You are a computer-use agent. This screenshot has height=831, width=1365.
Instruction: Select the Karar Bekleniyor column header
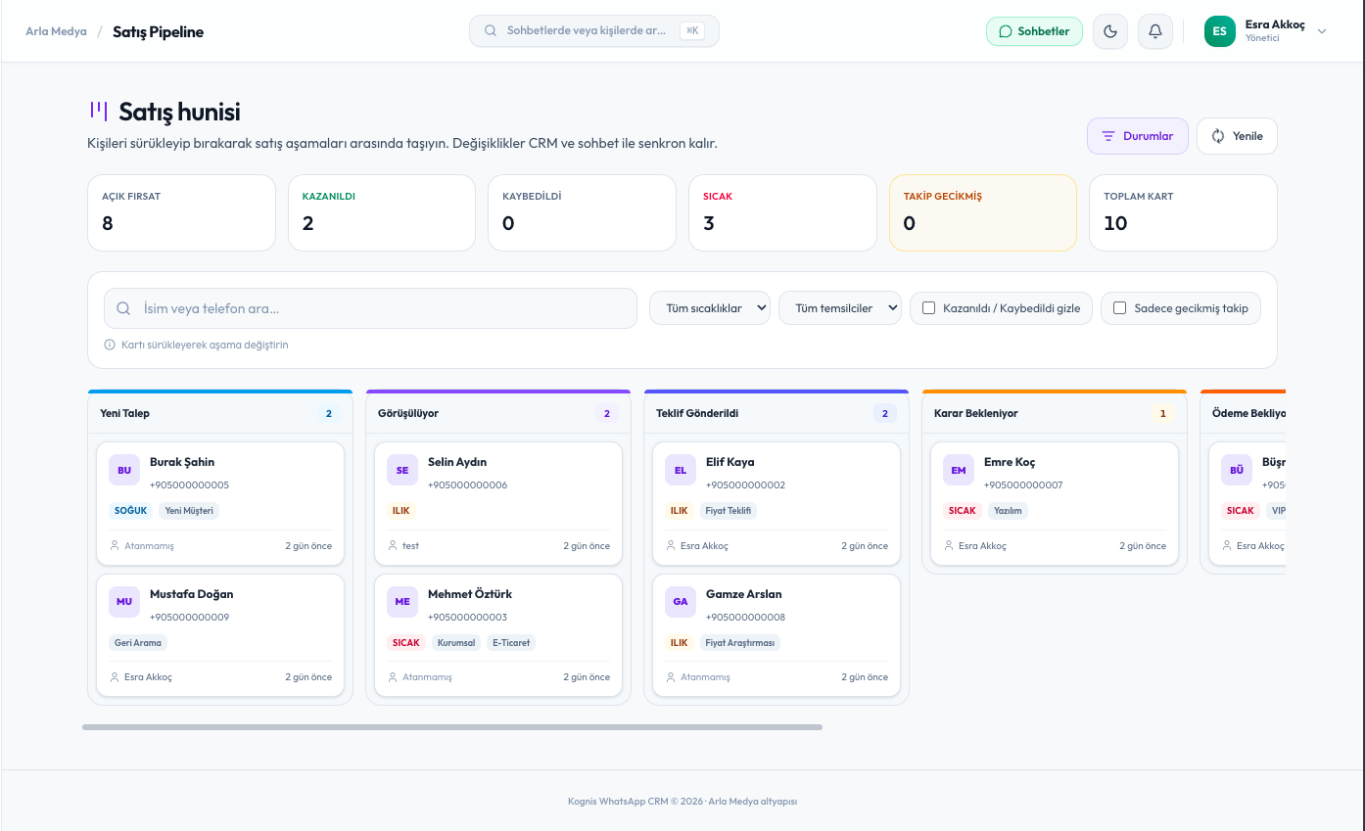[1055, 413]
